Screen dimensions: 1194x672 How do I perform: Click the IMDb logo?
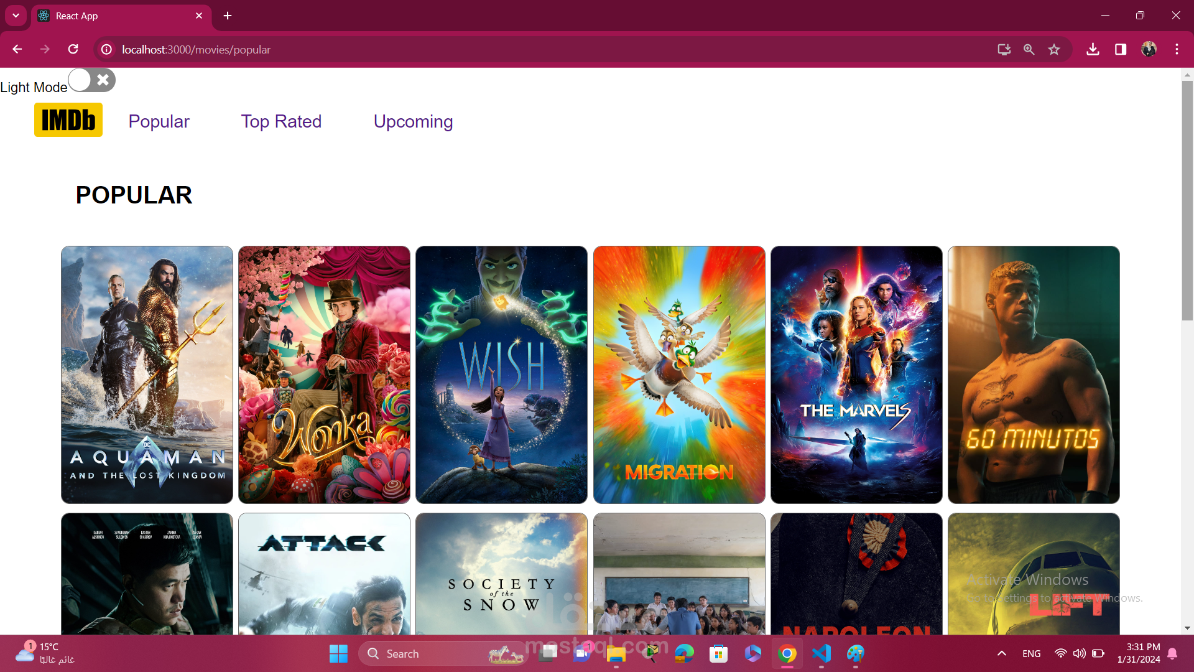tap(68, 120)
